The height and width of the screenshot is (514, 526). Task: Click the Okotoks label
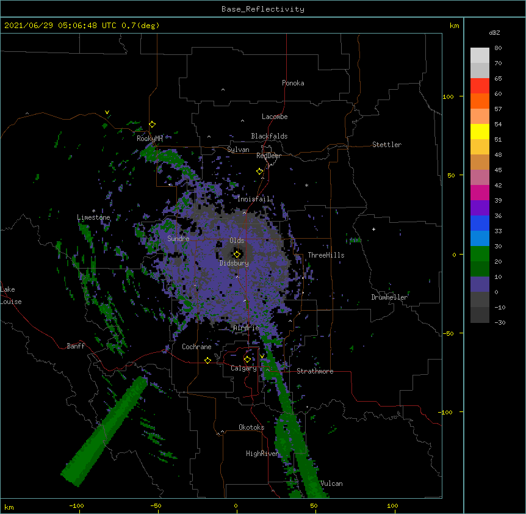[x=251, y=427]
